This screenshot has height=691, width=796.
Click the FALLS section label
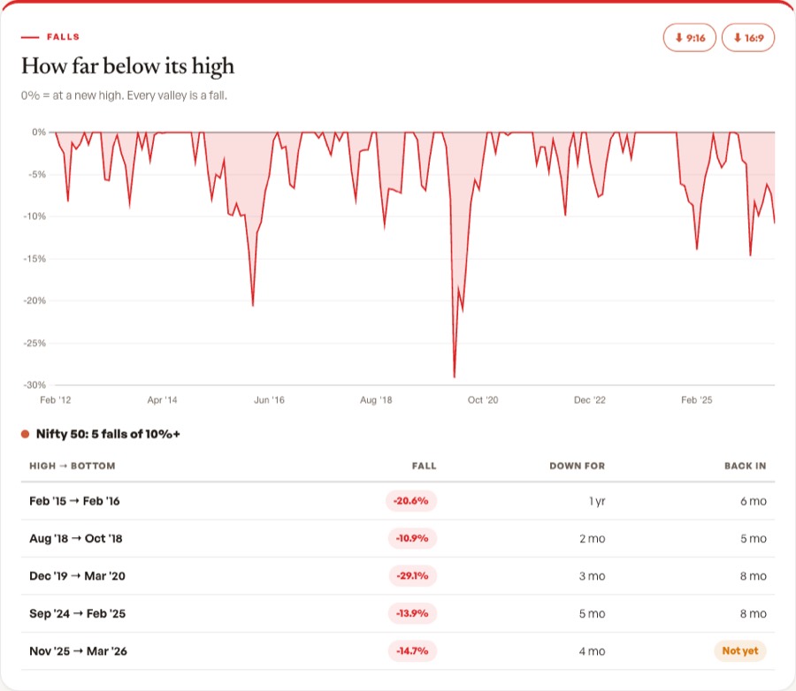click(x=63, y=37)
